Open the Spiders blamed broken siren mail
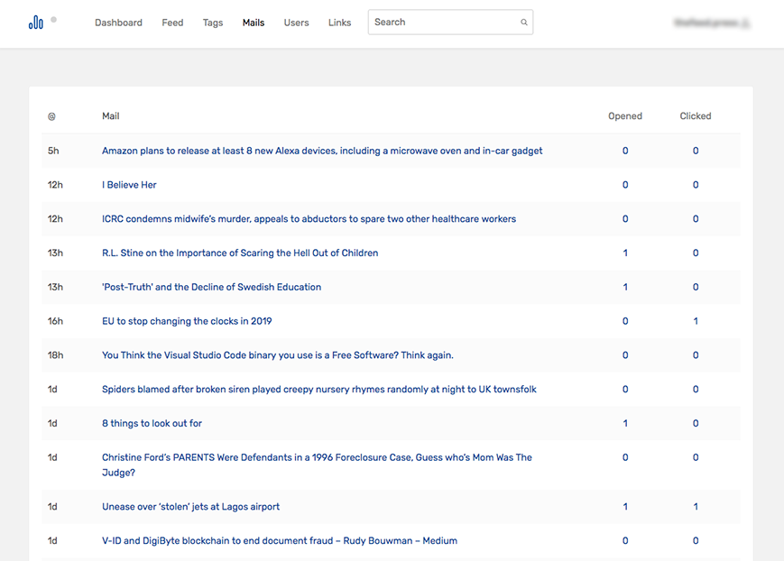This screenshot has width=784, height=561. click(319, 389)
